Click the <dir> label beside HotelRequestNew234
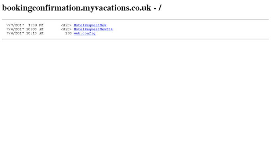The image size is (271, 147). [66, 29]
